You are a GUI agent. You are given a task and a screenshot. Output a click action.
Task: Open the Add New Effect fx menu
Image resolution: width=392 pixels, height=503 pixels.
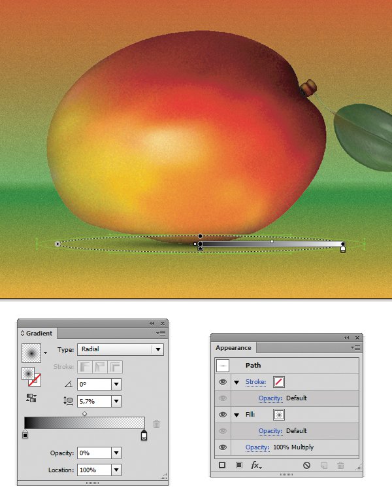(x=256, y=465)
